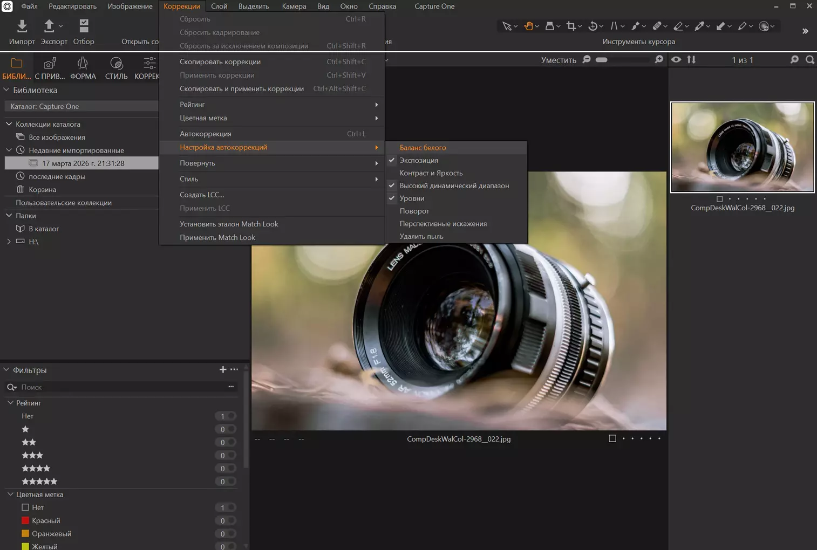The width and height of the screenshot is (817, 550).
Task: Open the Library tool tab
Action: [x=16, y=68]
